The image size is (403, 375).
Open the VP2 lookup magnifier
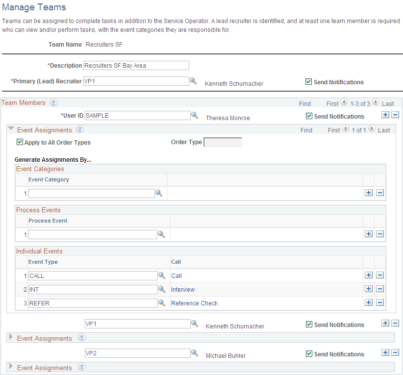pyautogui.click(x=194, y=353)
